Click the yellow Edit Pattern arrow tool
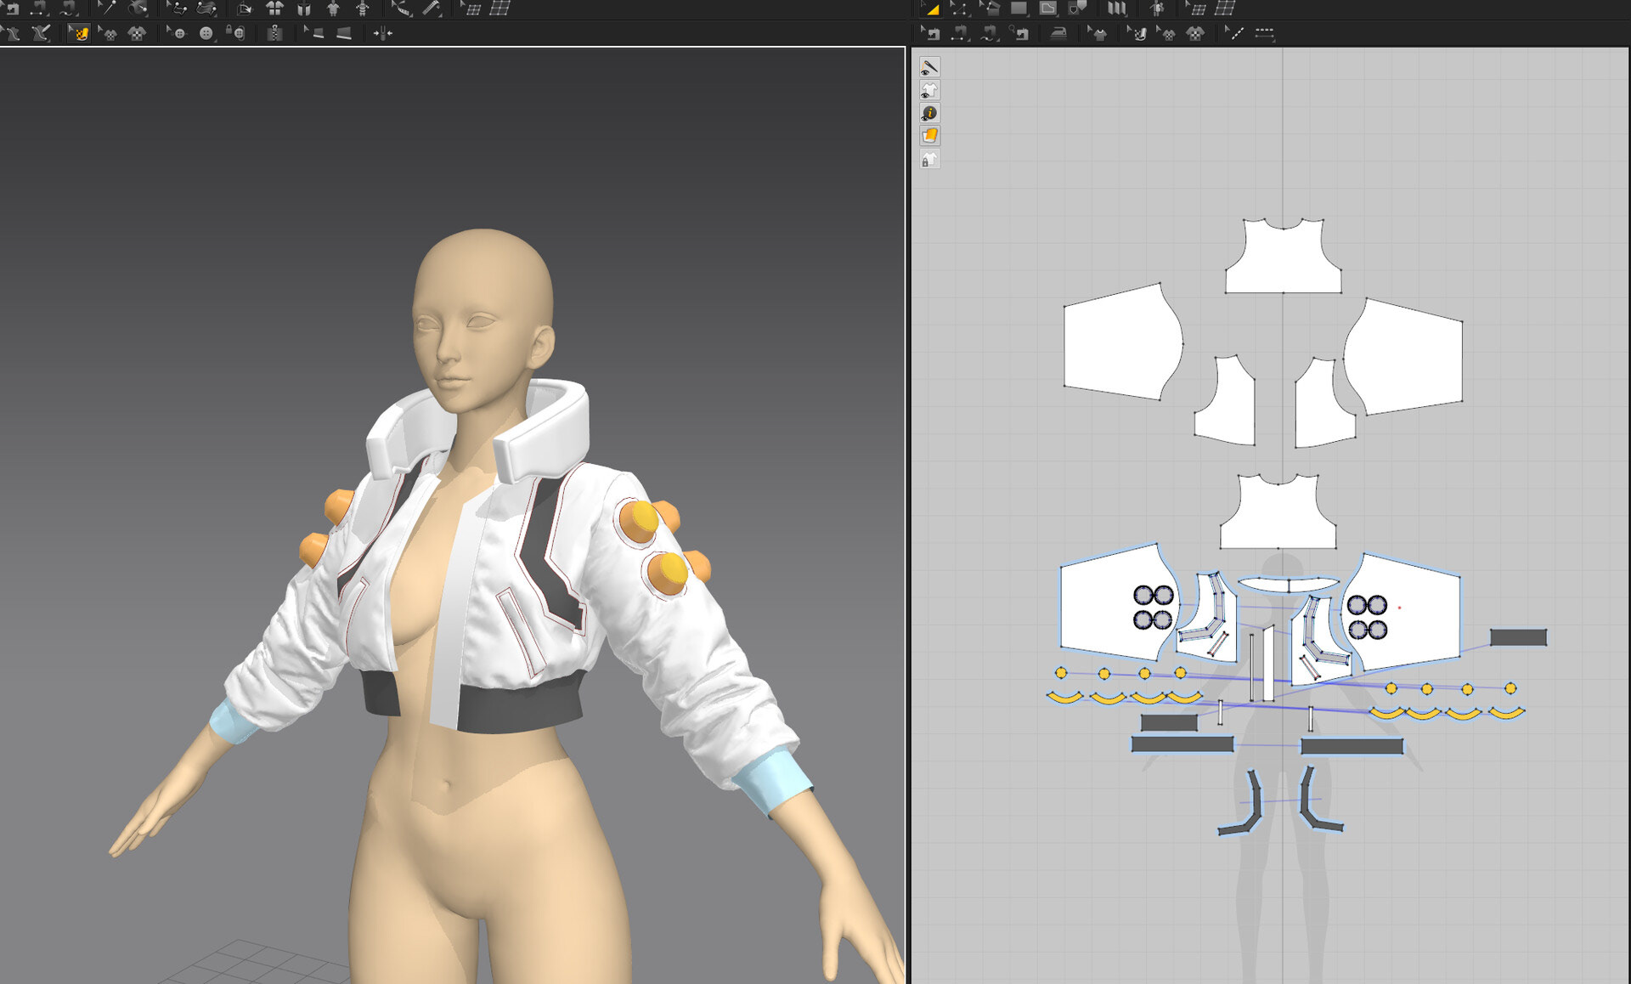 pyautogui.click(x=931, y=8)
